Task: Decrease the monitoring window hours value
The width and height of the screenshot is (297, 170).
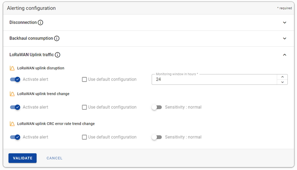Action: coord(282,82)
